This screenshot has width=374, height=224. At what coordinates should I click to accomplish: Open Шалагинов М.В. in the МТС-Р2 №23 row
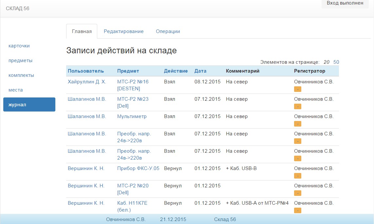87,99
